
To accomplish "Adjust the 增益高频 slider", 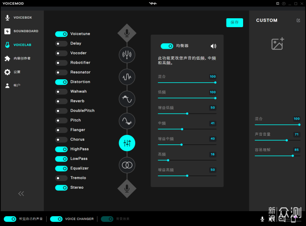I will tap(187, 176).
